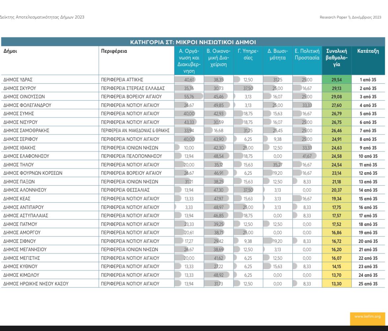Viewport: 388px width, 331px height.
Task: Click the 49,85 data bar for Φολέγανδρος
Action: 218,105
